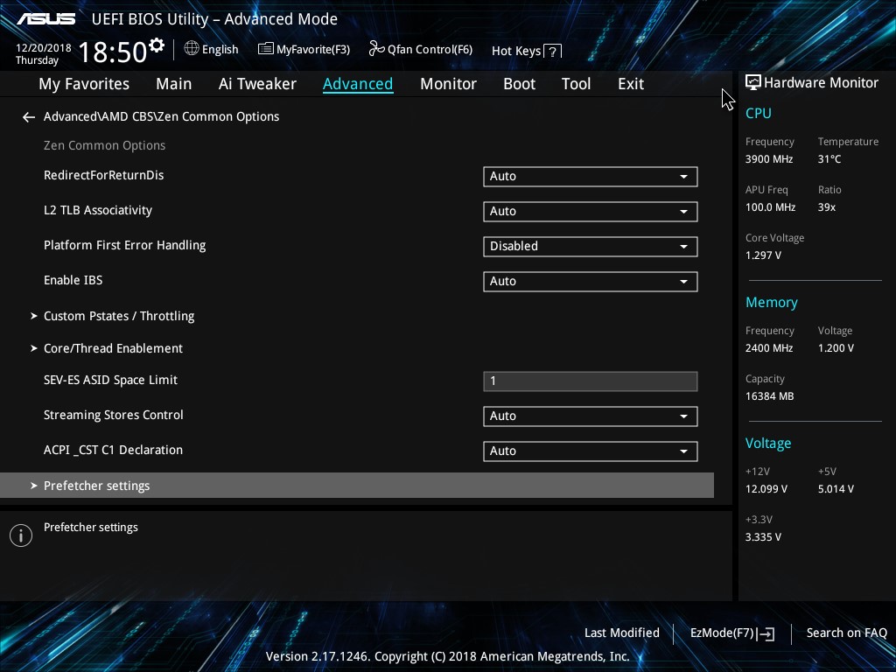The width and height of the screenshot is (896, 672).
Task: Select the Advanced tab
Action: [358, 84]
